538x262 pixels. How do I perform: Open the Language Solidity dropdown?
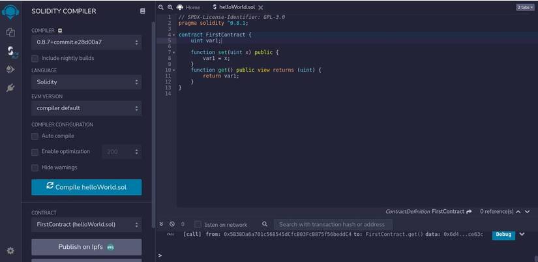pos(87,82)
